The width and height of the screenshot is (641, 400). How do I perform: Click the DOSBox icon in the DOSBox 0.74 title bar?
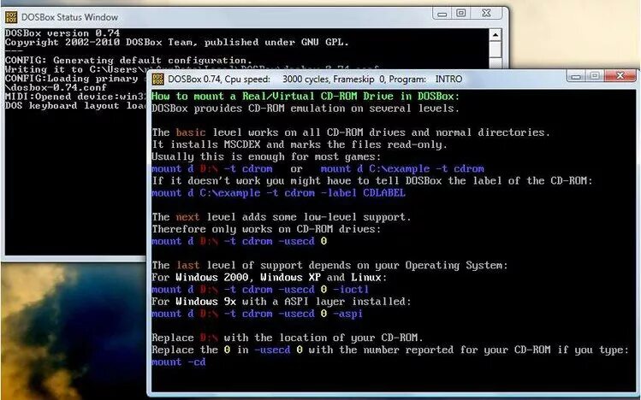(157, 79)
